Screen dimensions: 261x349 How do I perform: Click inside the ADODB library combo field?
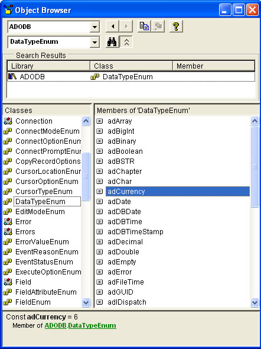(x=48, y=27)
